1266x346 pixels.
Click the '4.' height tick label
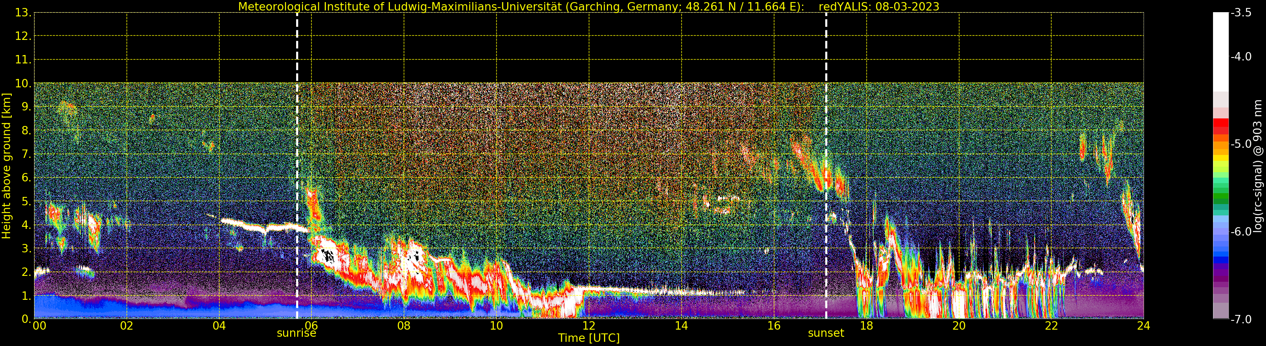pyautogui.click(x=26, y=225)
